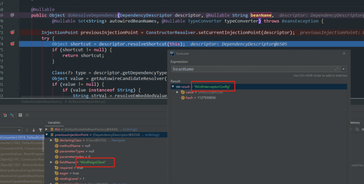Click the up arrow to select previous frame
The height and width of the screenshot is (184, 364).
[x=27, y=130]
